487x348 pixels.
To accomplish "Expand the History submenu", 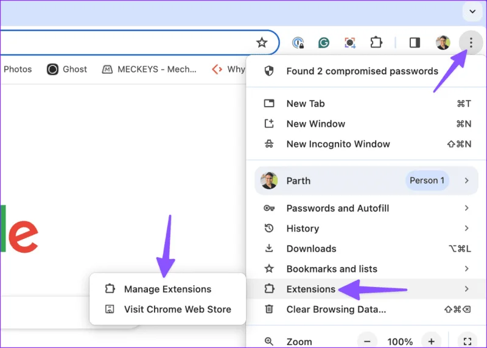I will (366, 229).
